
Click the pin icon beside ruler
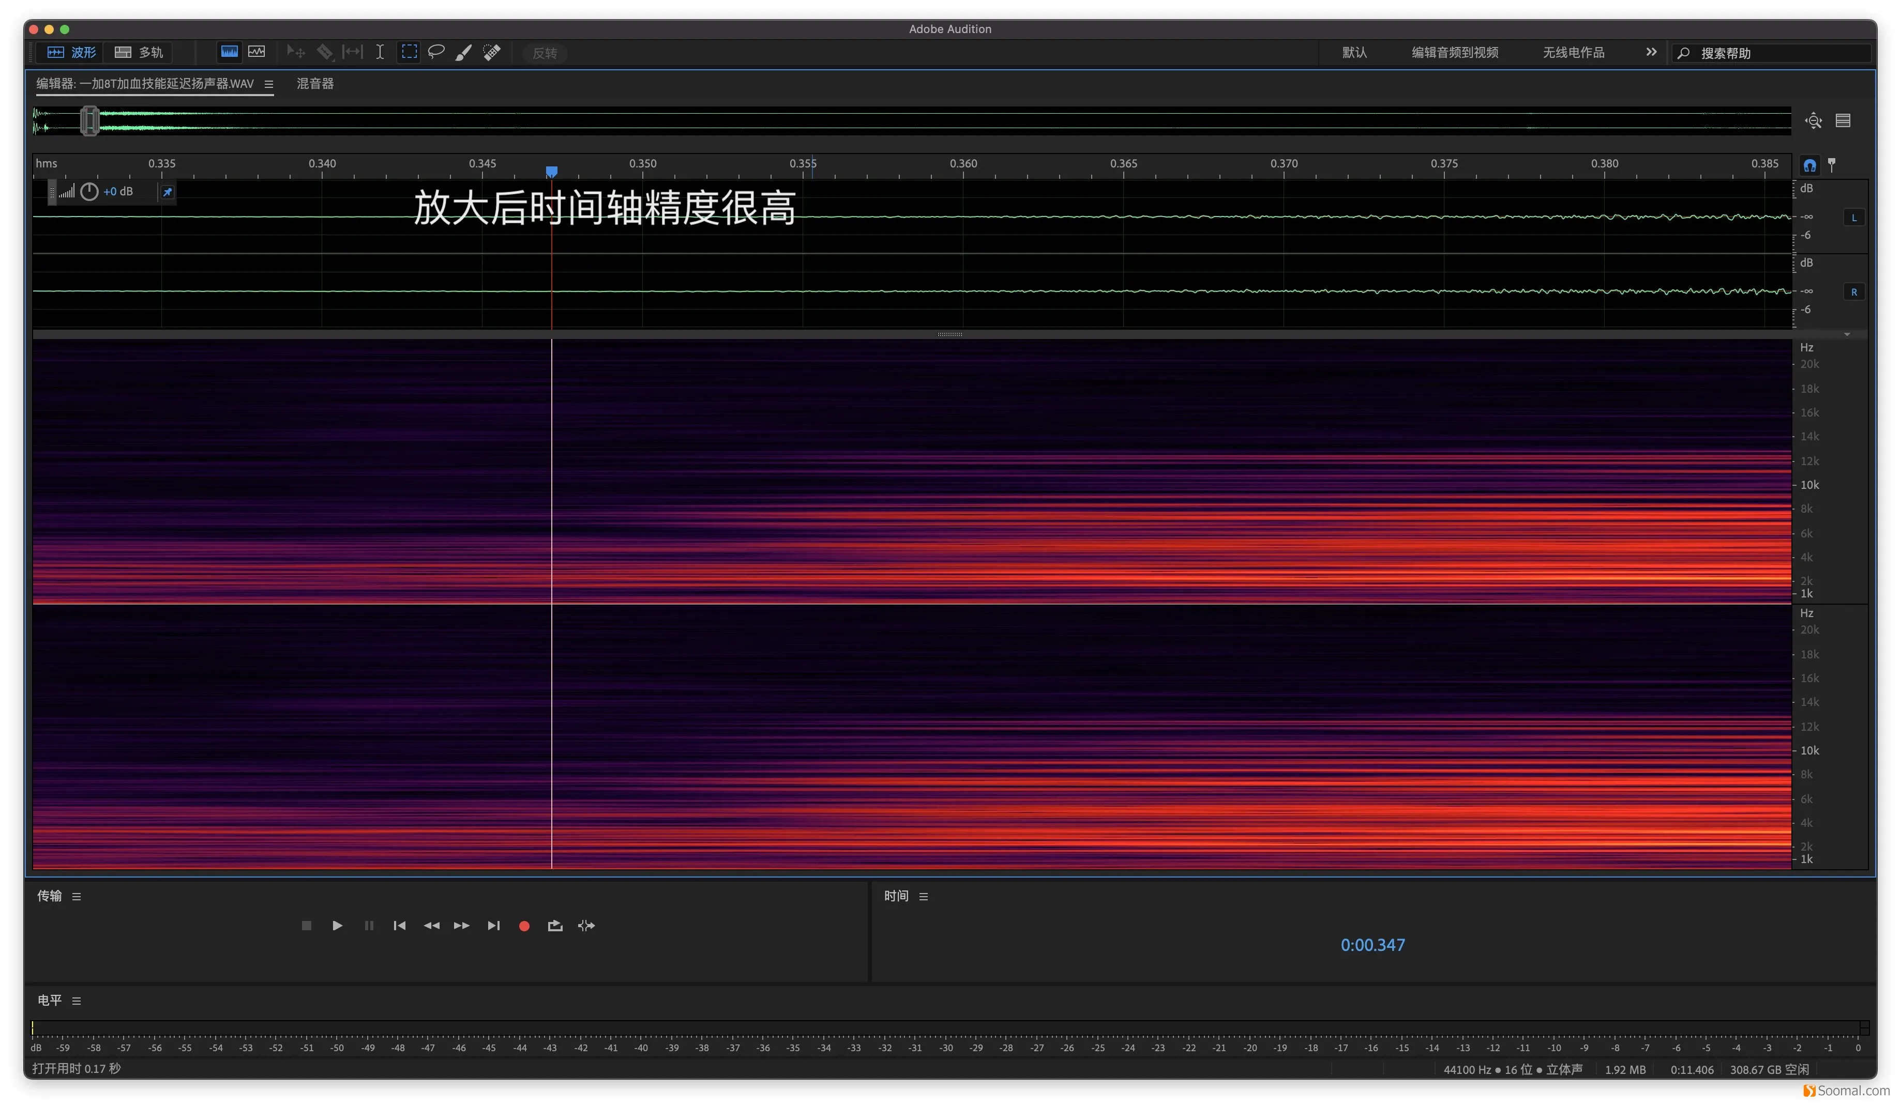(x=1832, y=164)
